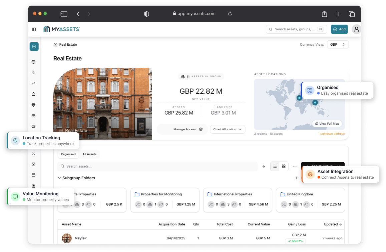Screen dimensions: 386x252
Task: Toggle the browser sidebar panel icon
Action: (x=64, y=14)
